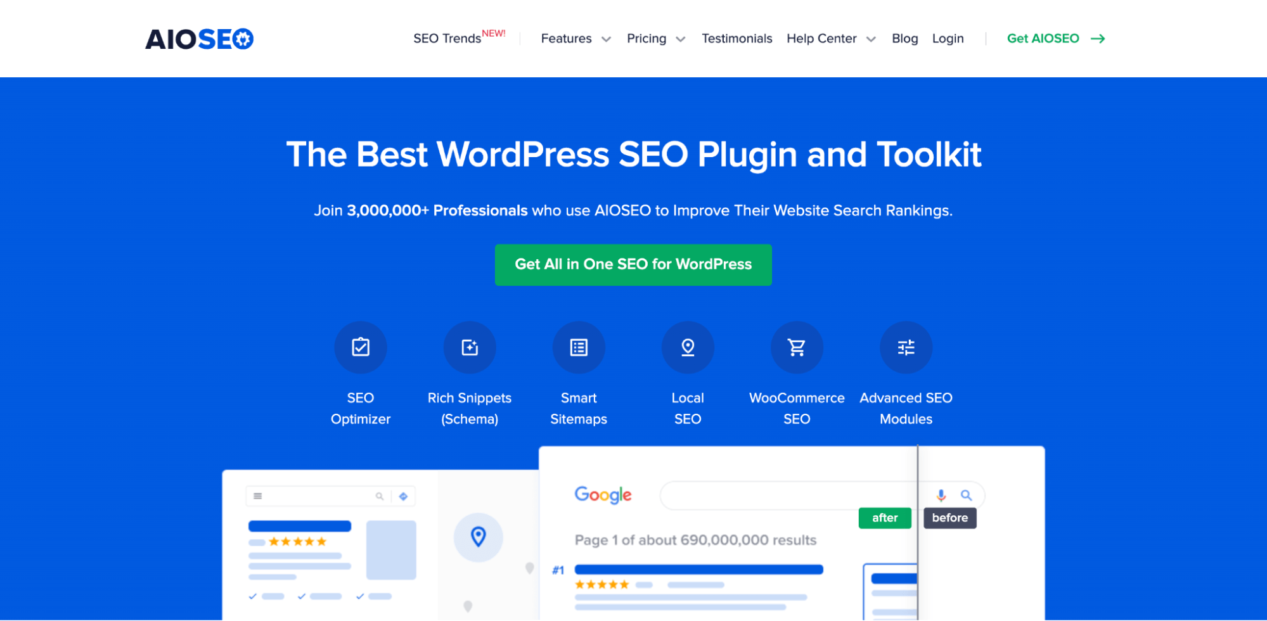Open the Advanced SEO Modules sliders icon

point(906,347)
